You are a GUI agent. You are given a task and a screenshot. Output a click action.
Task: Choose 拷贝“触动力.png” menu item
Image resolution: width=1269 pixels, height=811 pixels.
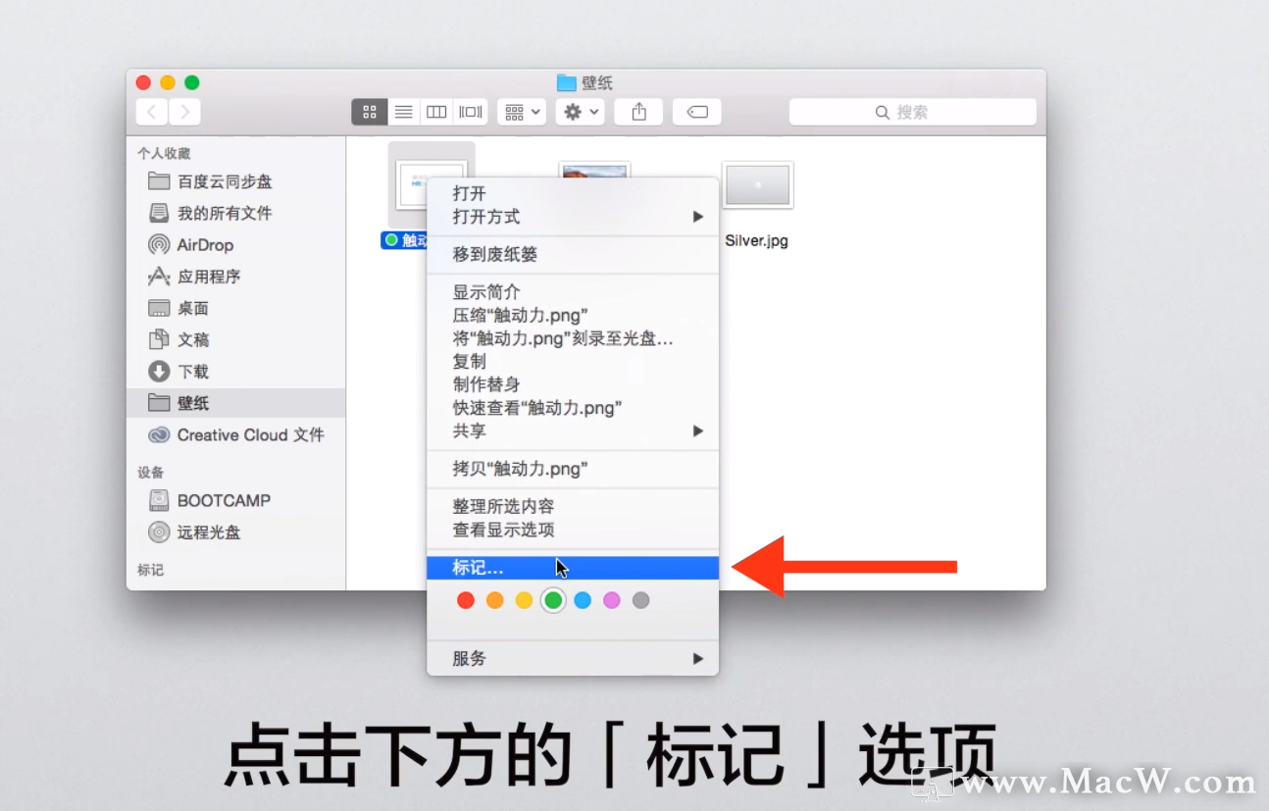pyautogui.click(x=573, y=469)
